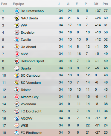The height and width of the screenshot is (136, 111).
Task: Open Zwolle via its badge icon
Action: 17,40
